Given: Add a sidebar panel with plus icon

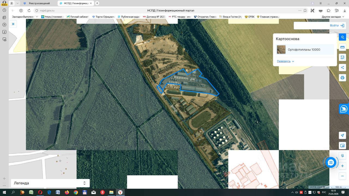Looking at the screenshot, I should (4, 179).
